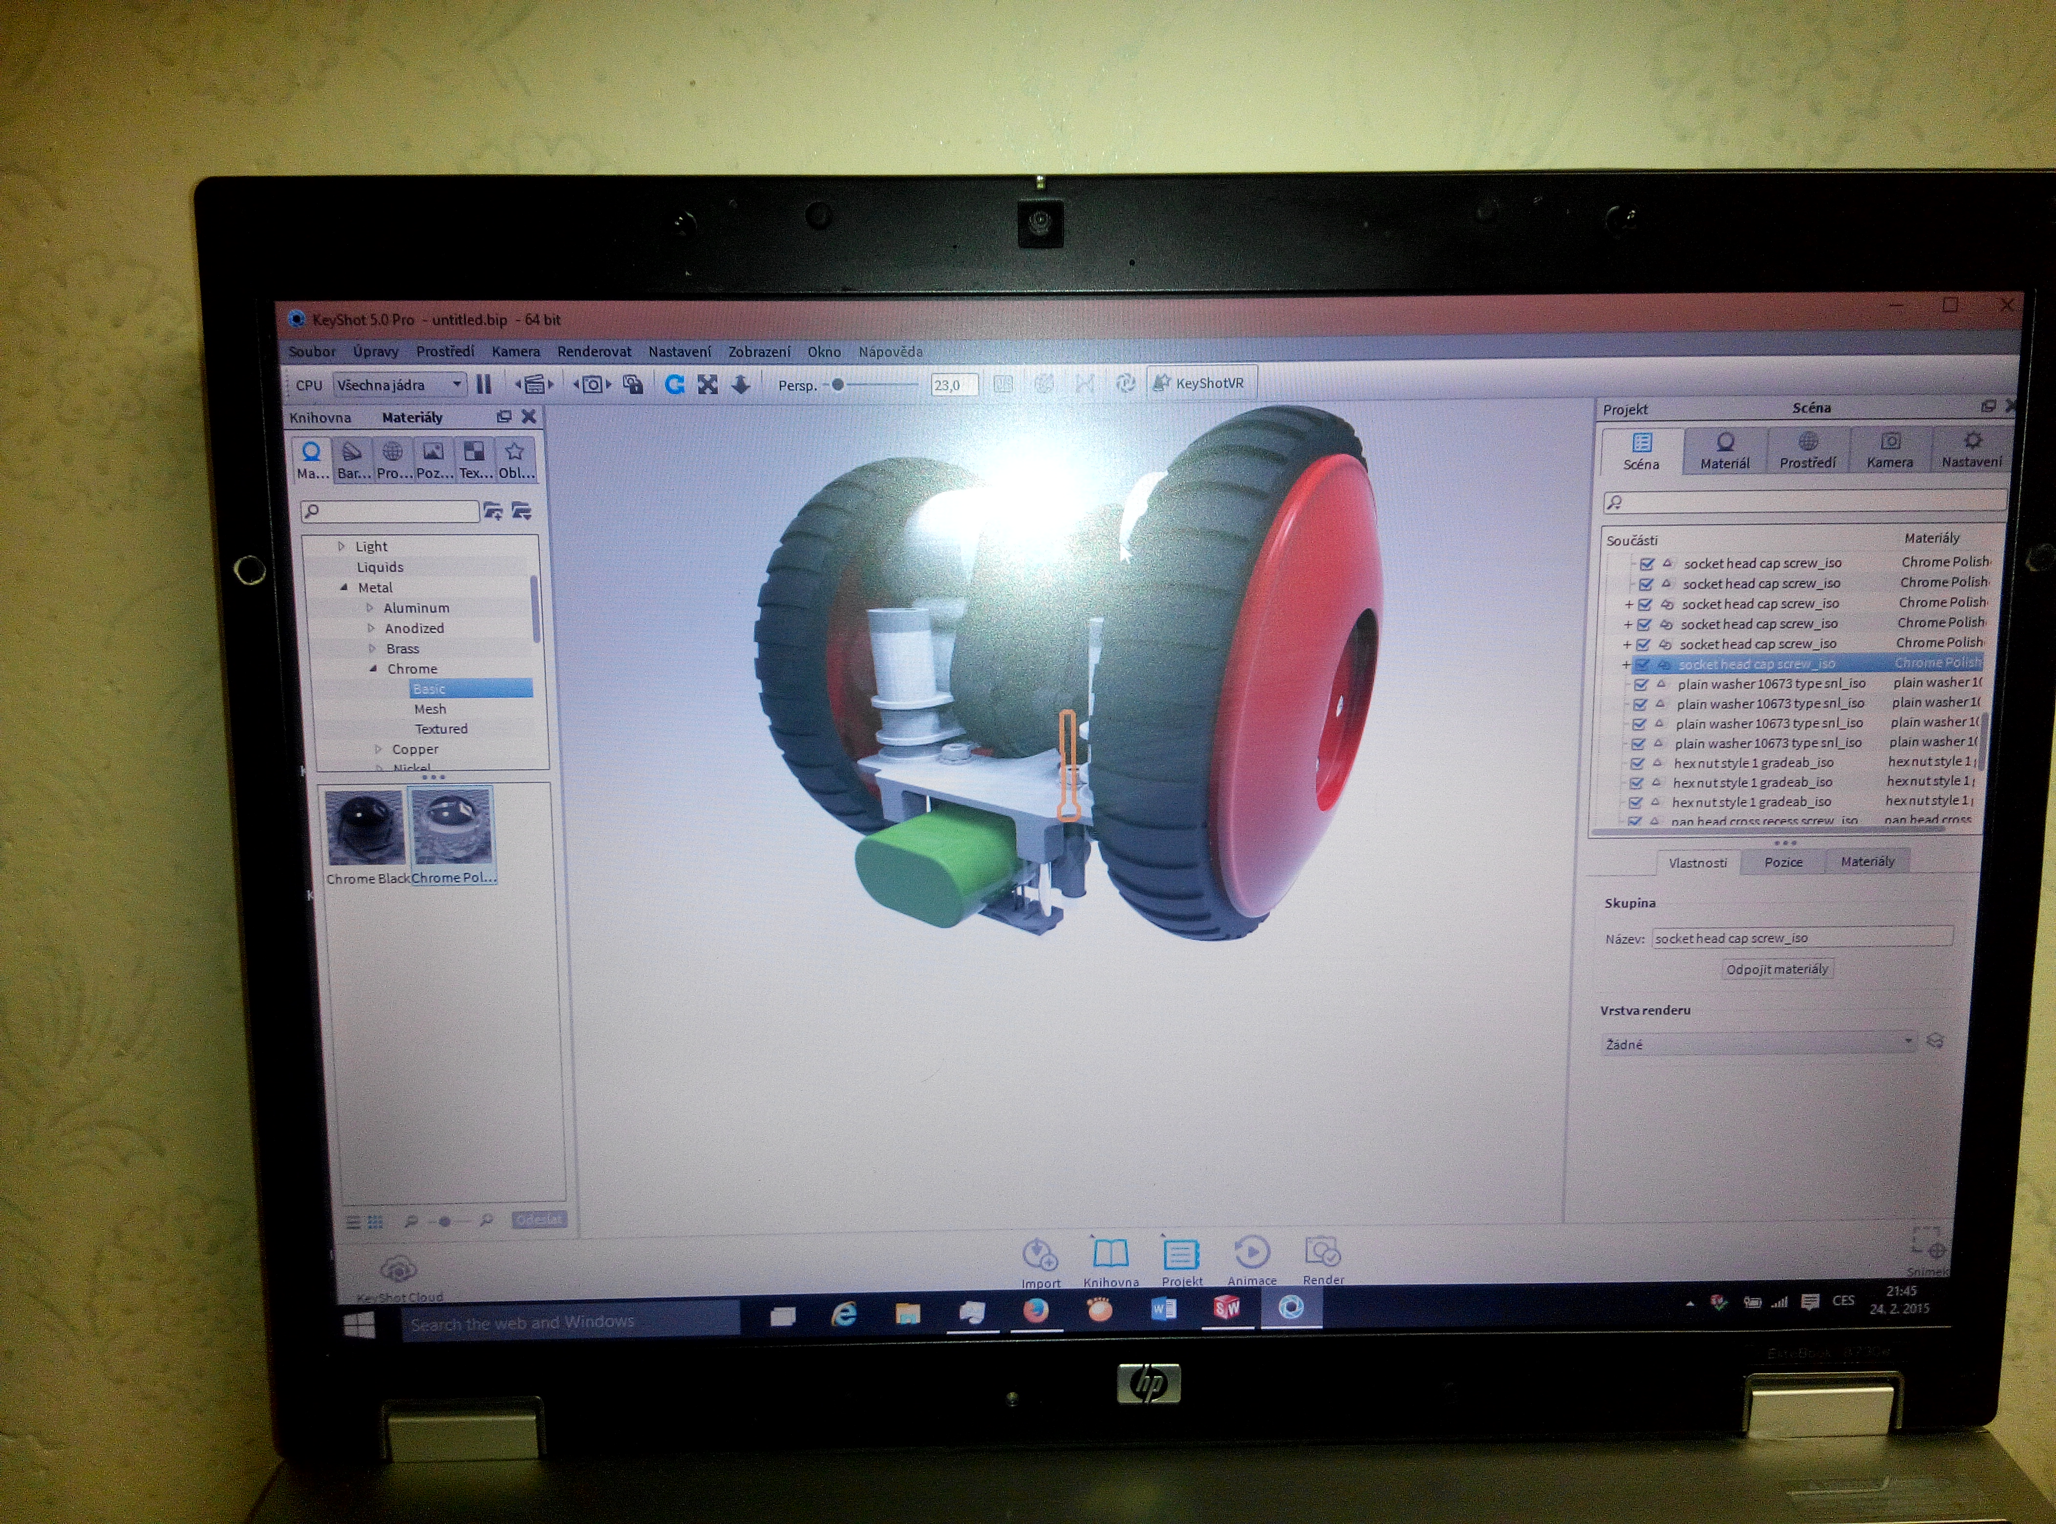Open the Renderovat menu
Image resolution: width=2056 pixels, height=1524 pixels.
[x=594, y=352]
